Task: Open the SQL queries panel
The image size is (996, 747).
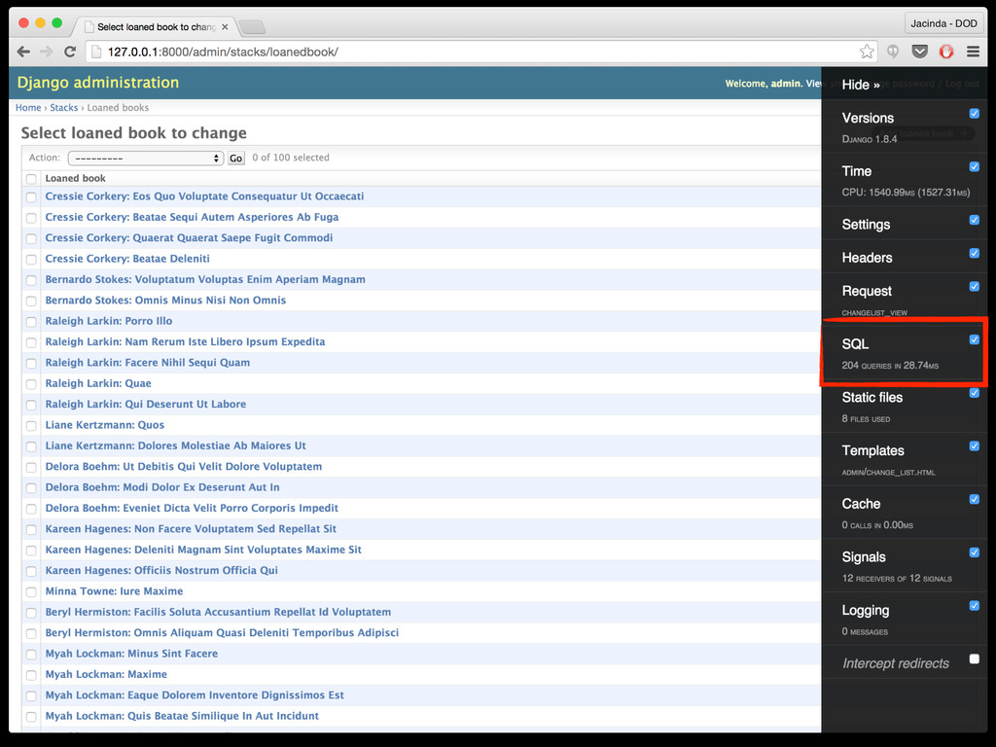Action: [855, 344]
